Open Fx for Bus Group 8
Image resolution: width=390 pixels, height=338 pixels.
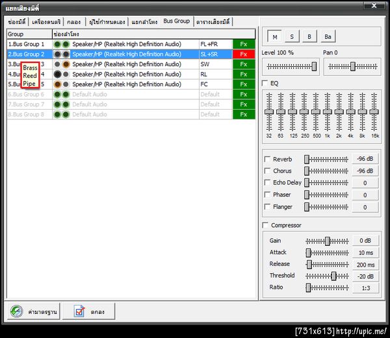(x=244, y=114)
